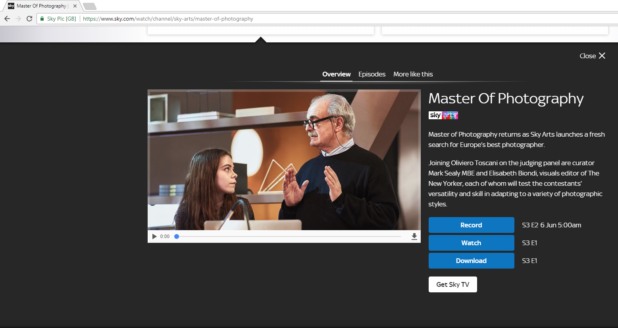Go back to the previous page
The height and width of the screenshot is (328, 618).
pos(7,19)
